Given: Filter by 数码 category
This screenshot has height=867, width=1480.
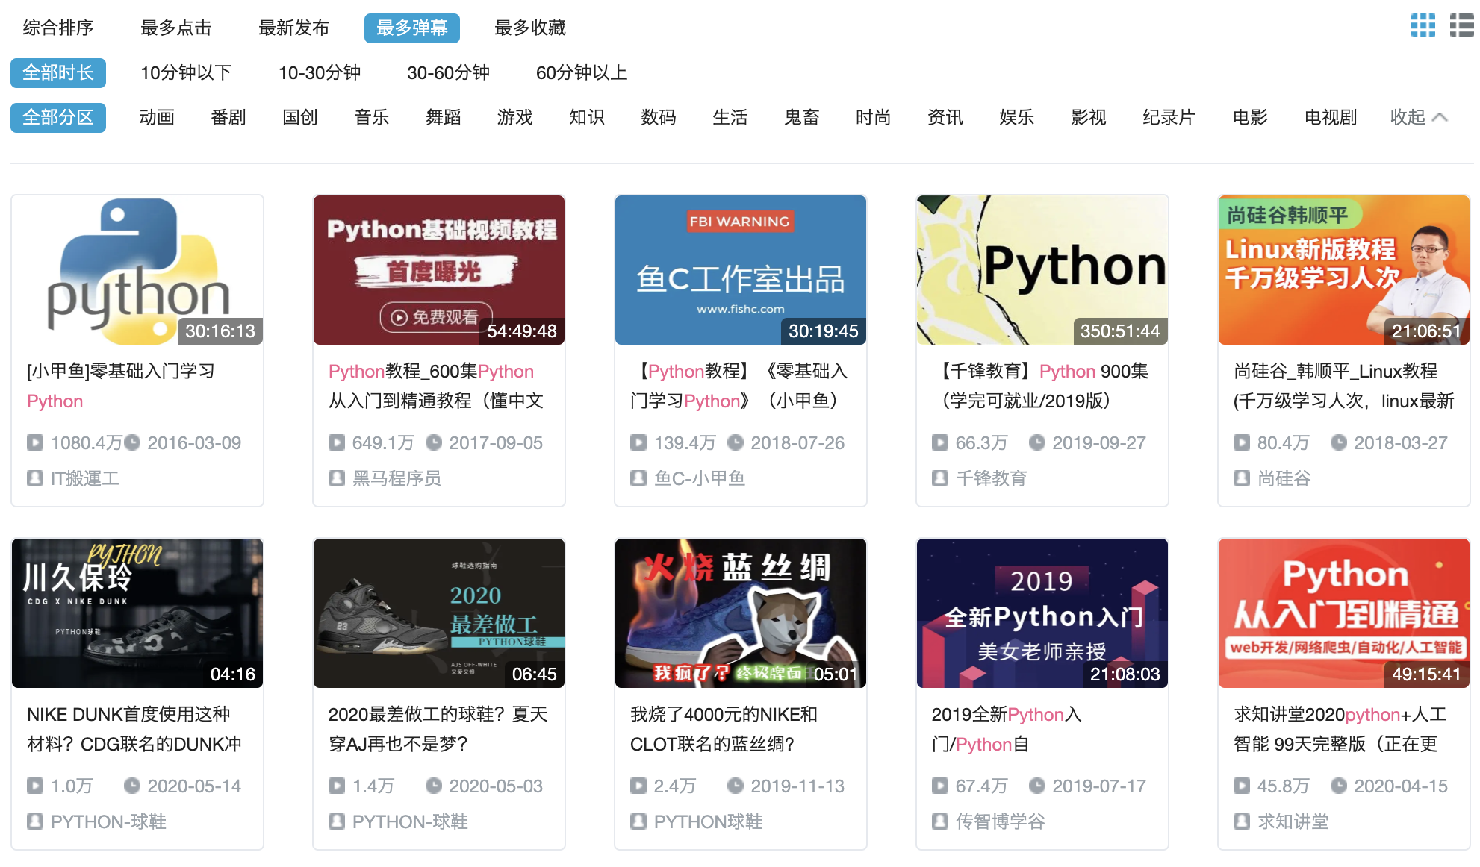Looking at the screenshot, I should [659, 117].
